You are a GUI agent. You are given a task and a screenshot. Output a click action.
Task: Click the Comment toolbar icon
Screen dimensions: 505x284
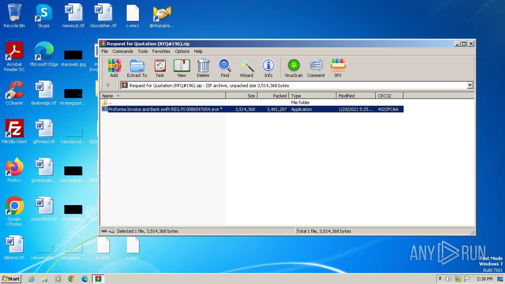[316, 68]
